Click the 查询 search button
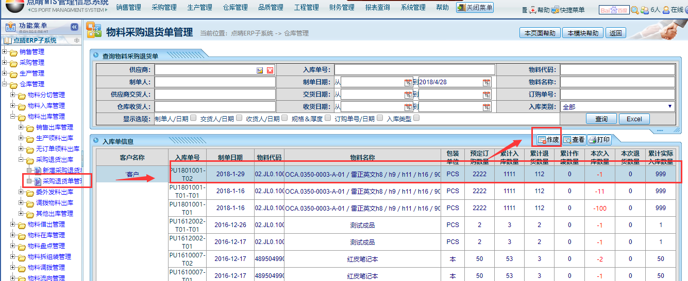Image resolution: width=688 pixels, height=281 pixels. coord(601,119)
